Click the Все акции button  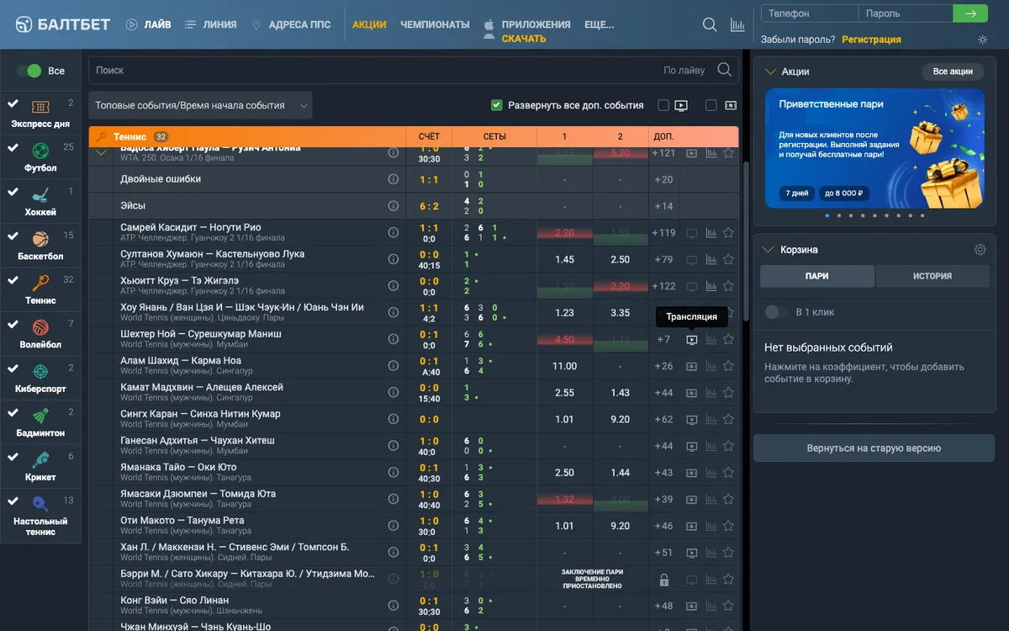tap(953, 72)
